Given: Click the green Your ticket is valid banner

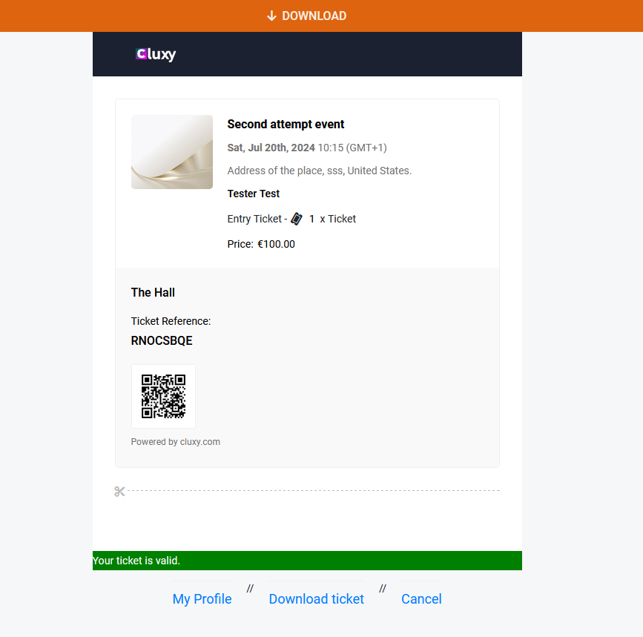Looking at the screenshot, I should [x=306, y=561].
